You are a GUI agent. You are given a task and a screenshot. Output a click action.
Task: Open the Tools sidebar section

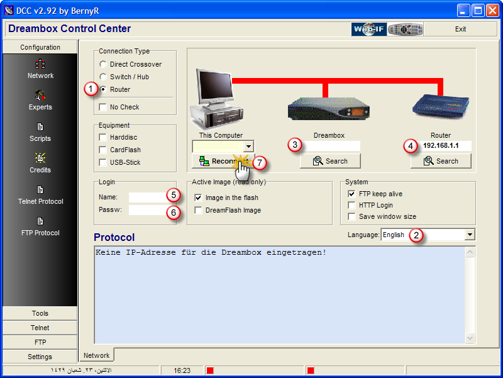click(x=40, y=313)
